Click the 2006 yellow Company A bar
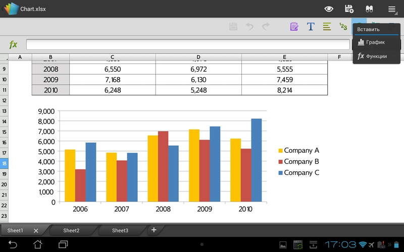 point(70,175)
